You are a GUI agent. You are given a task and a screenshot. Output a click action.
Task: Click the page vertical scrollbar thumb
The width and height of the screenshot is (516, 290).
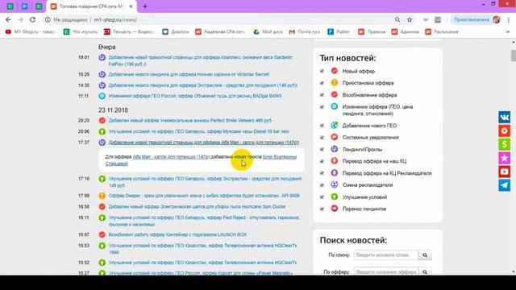513,56
